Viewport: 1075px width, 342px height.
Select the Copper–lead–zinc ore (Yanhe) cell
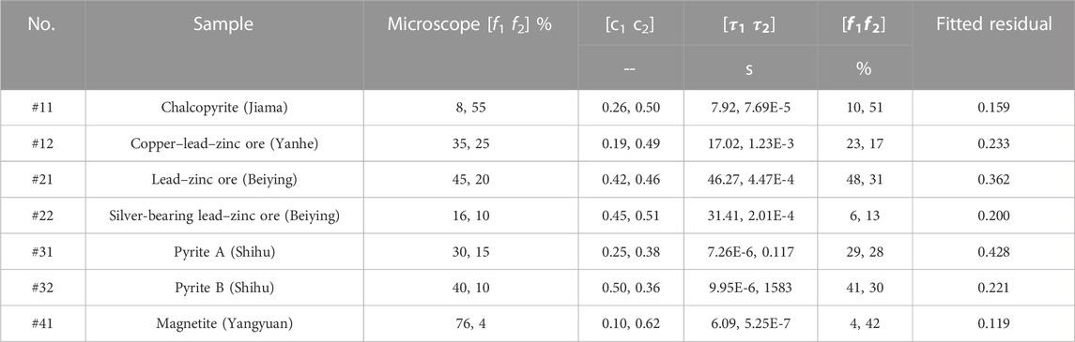224,143
